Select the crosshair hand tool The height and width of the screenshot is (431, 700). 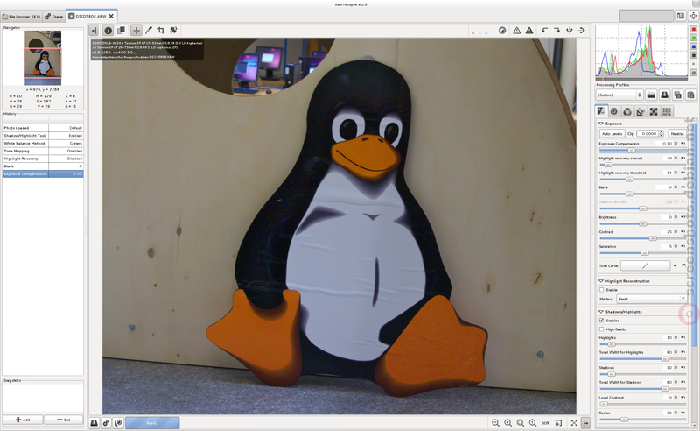point(136,31)
